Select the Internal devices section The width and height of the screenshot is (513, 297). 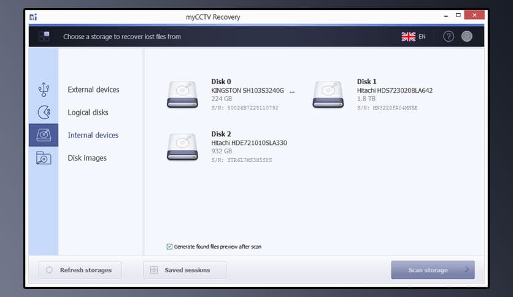(x=93, y=135)
